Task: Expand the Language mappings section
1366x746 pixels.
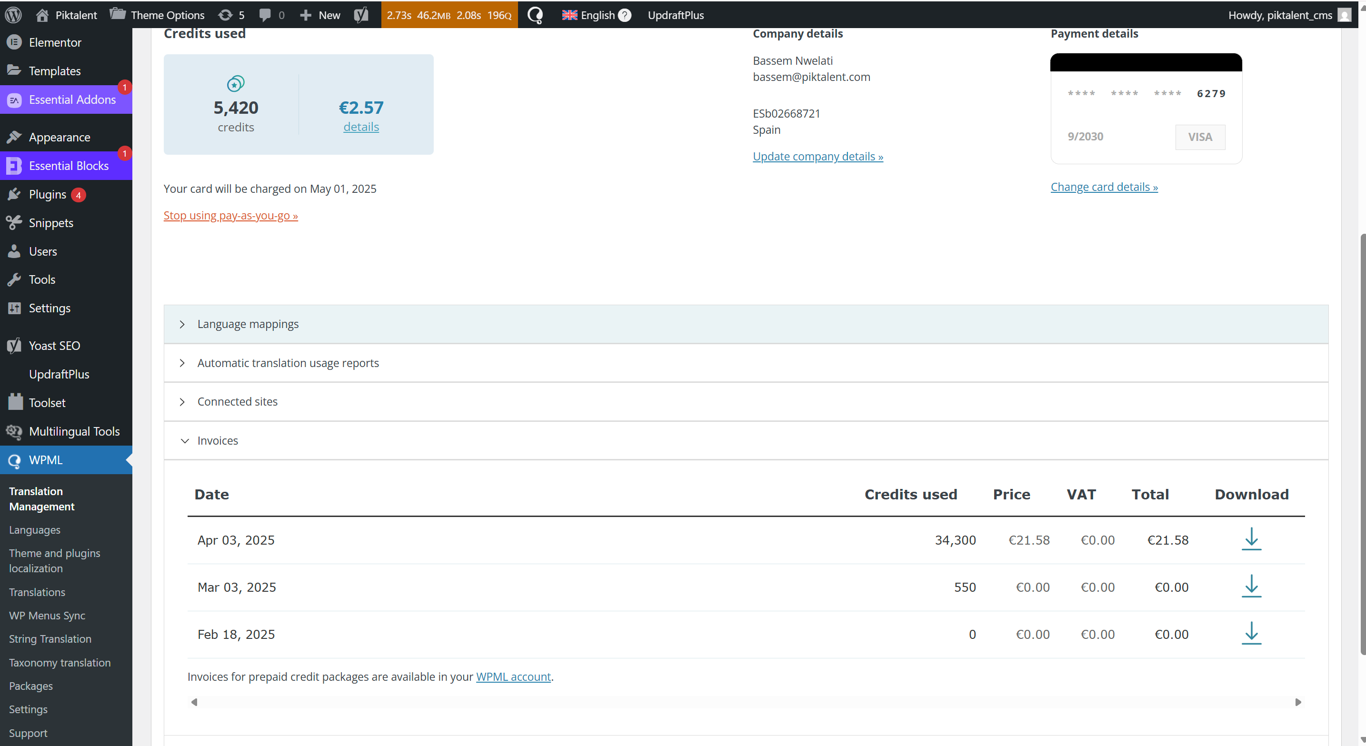Action: click(248, 324)
